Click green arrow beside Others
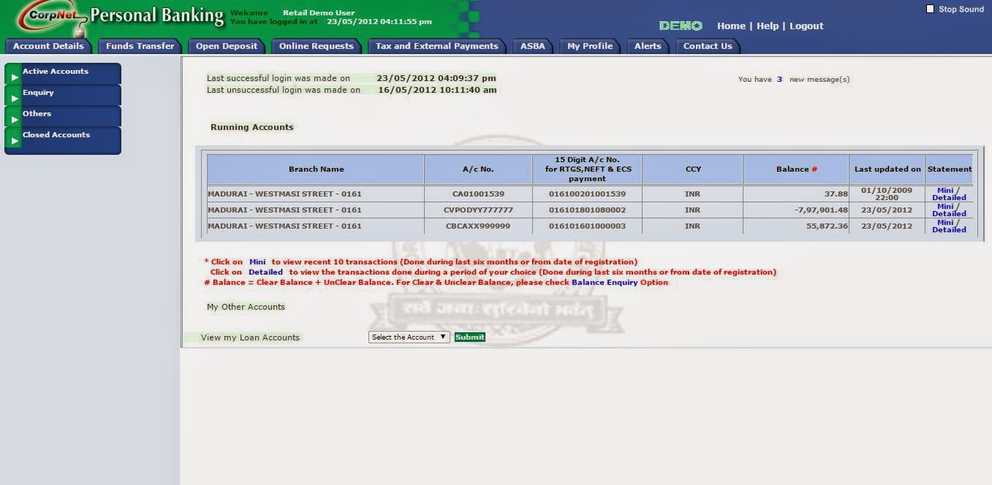The width and height of the screenshot is (992, 485). [15, 119]
